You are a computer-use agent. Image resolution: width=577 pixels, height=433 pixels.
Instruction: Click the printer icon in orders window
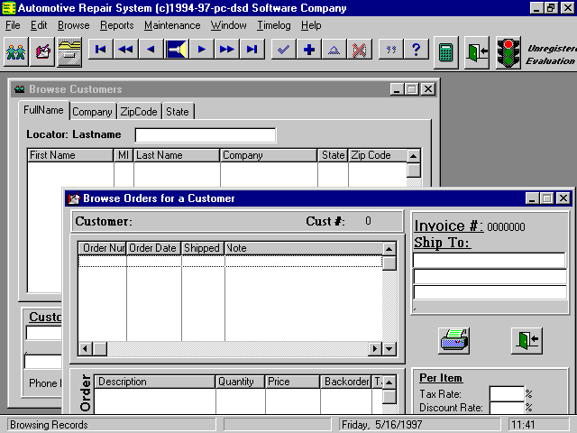point(453,340)
